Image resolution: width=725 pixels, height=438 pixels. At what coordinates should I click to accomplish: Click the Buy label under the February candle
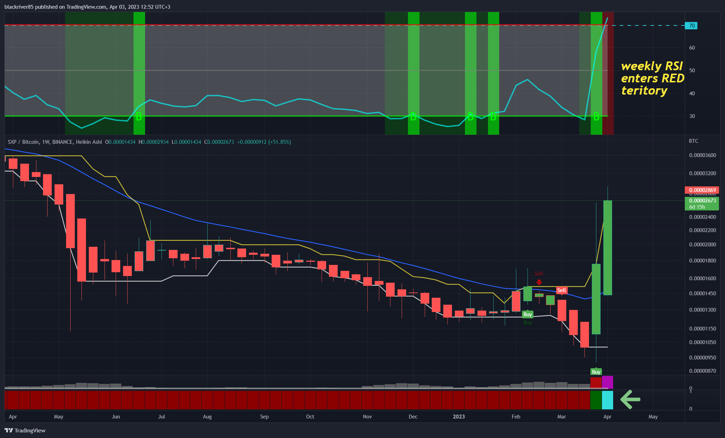tap(527, 314)
